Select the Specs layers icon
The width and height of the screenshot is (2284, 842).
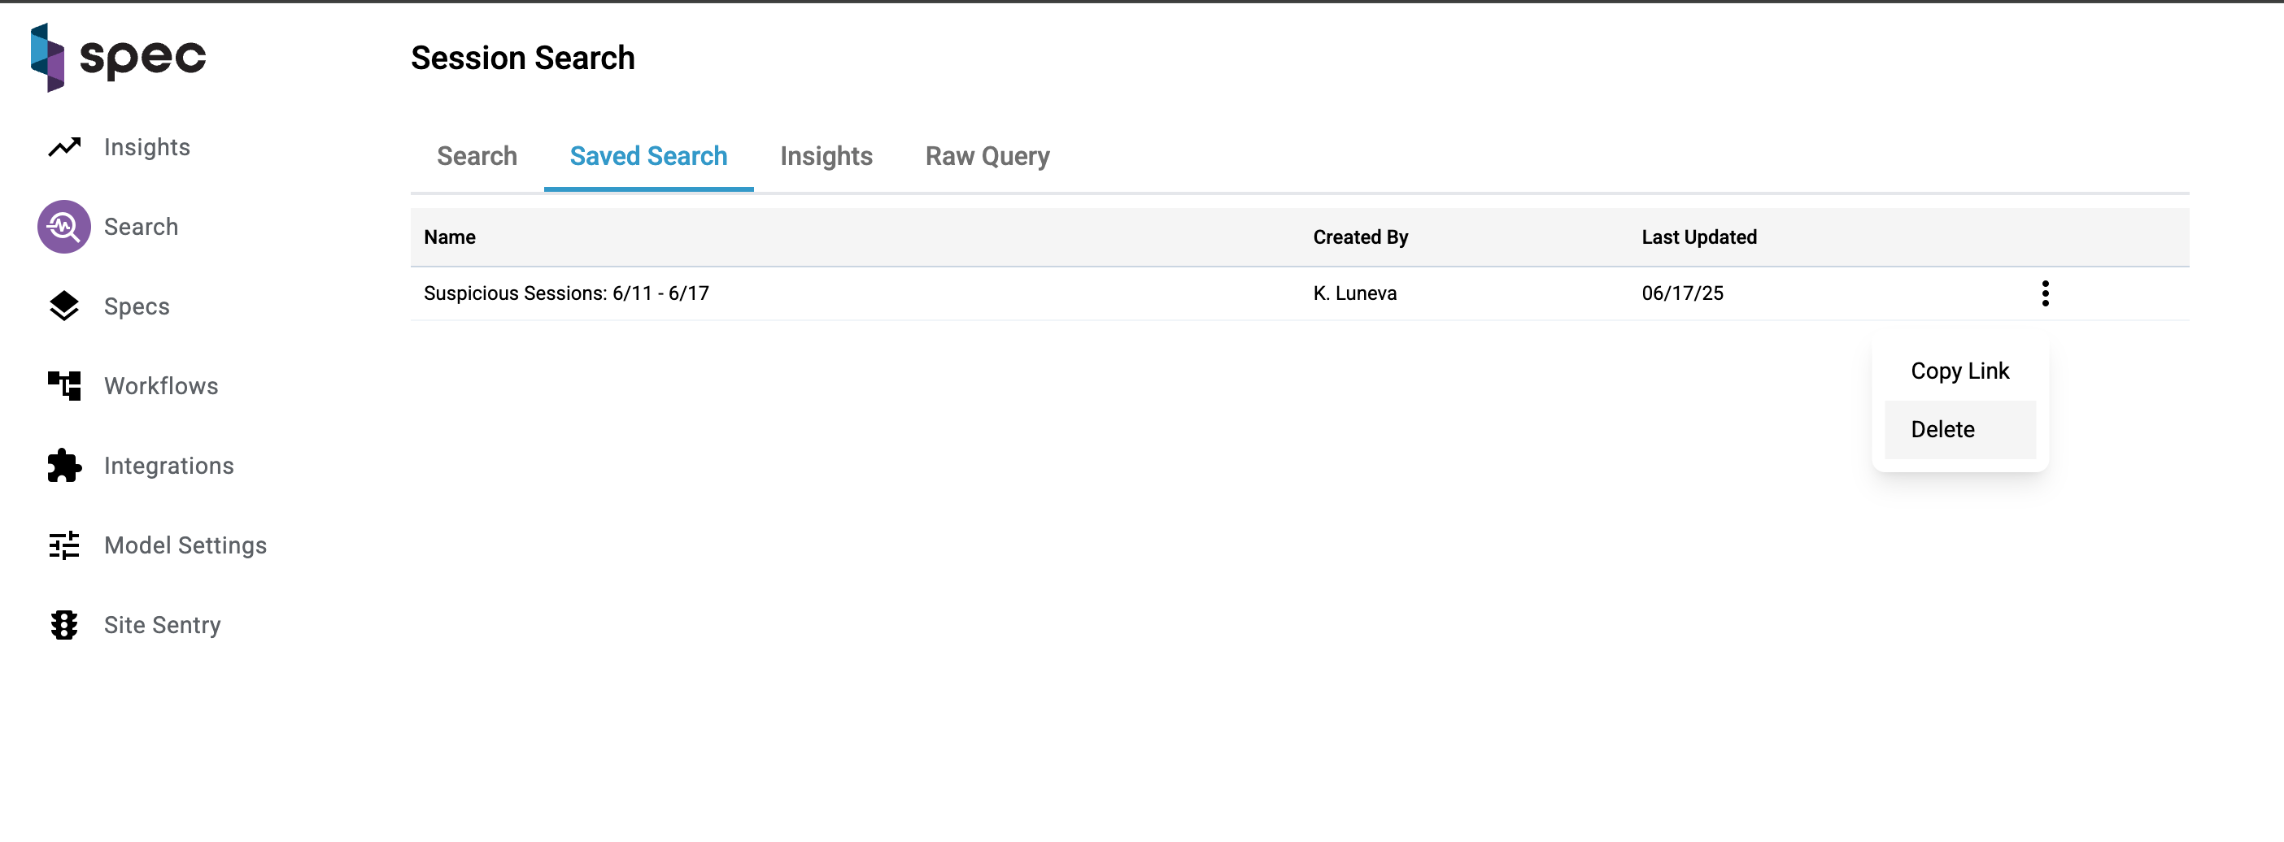point(63,306)
